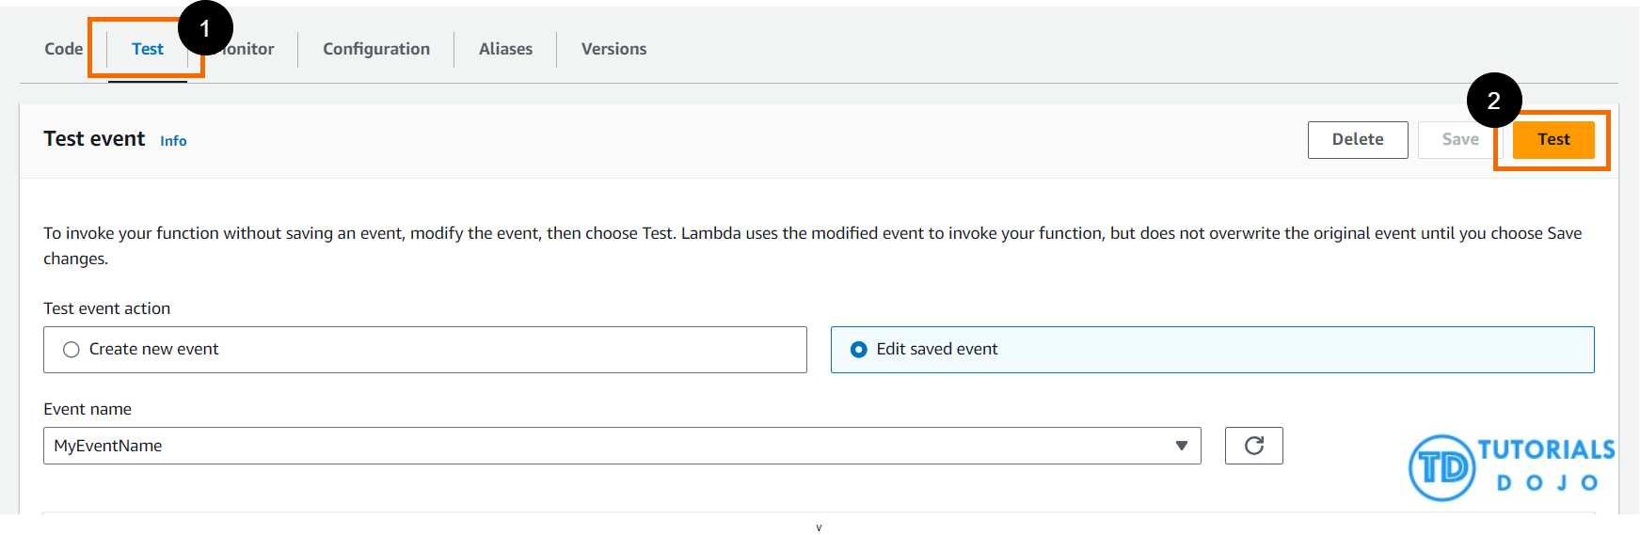Open the Event name dropdown showing MyEventName
Screen dimensions: 1640x535
tap(612, 446)
